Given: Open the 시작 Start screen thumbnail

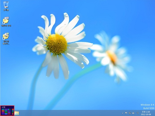Looking at the screenshot, I should pyautogui.click(x=7, y=111).
